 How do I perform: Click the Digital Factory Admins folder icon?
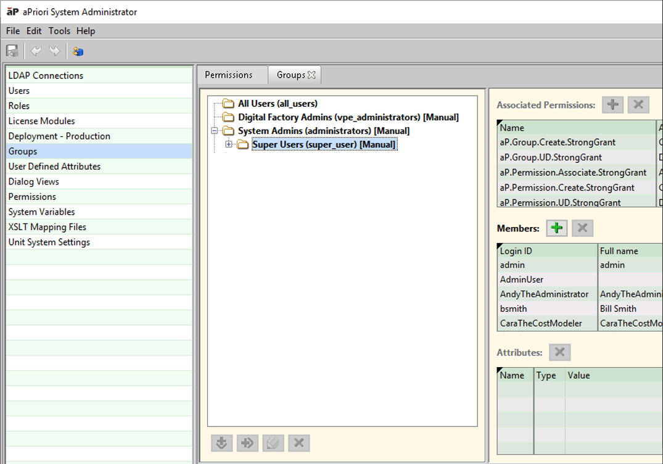(x=228, y=117)
